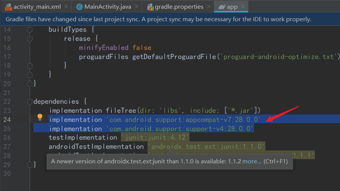The height and width of the screenshot is (191, 340).
Task: Open the quick-fix lightbulb on line 24
Action: [x=40, y=117]
